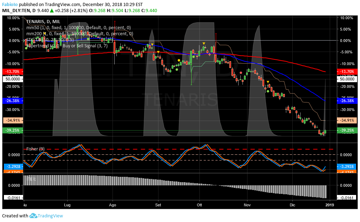Screen dimensions: 360x222
Task: Click the red -13.70% label on right axis
Action: pos(347,72)
